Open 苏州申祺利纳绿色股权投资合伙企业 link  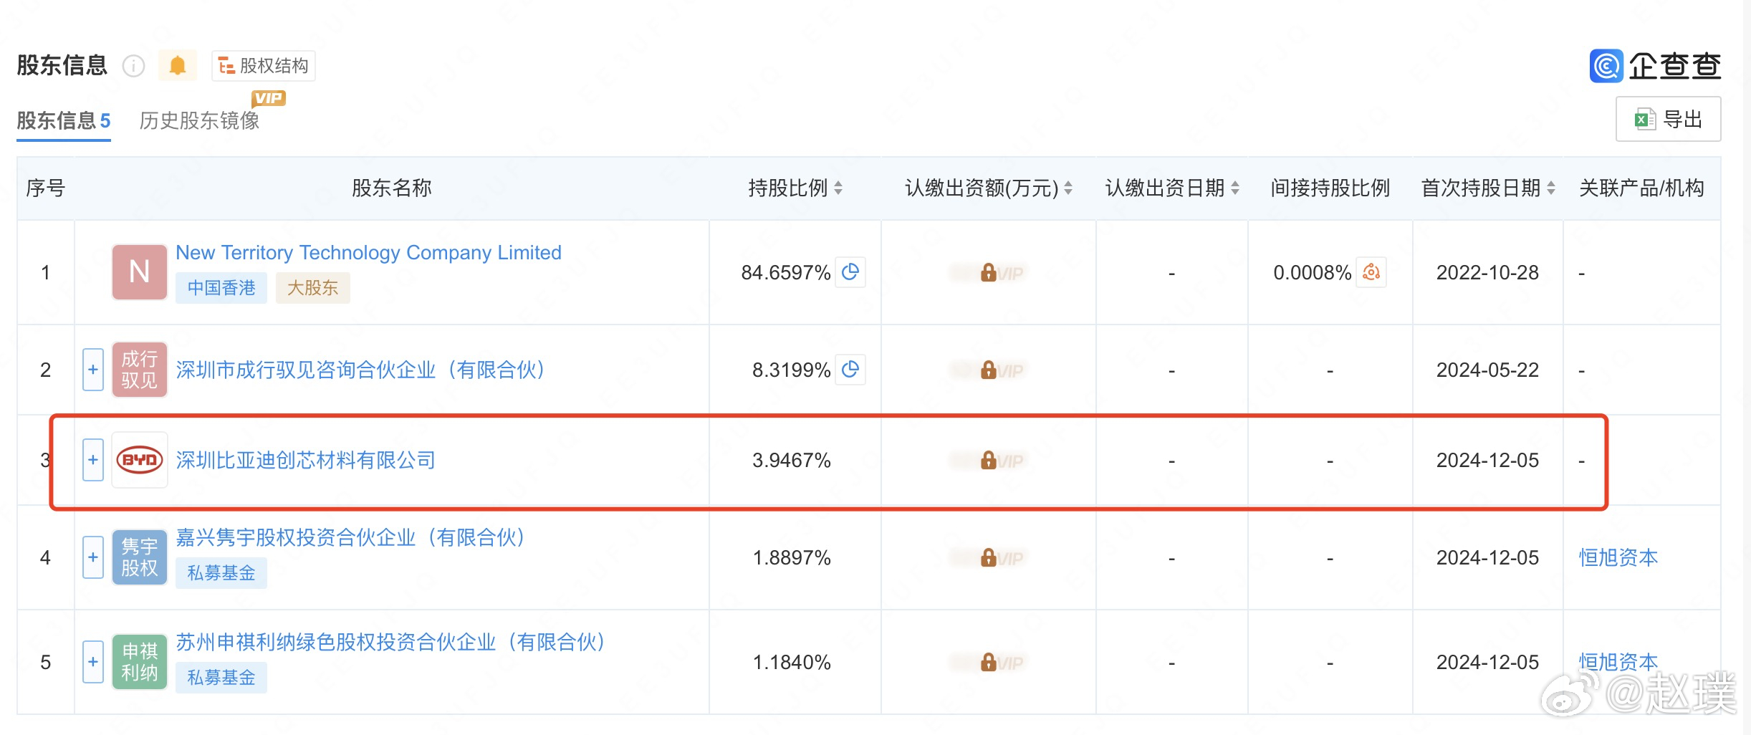click(390, 642)
